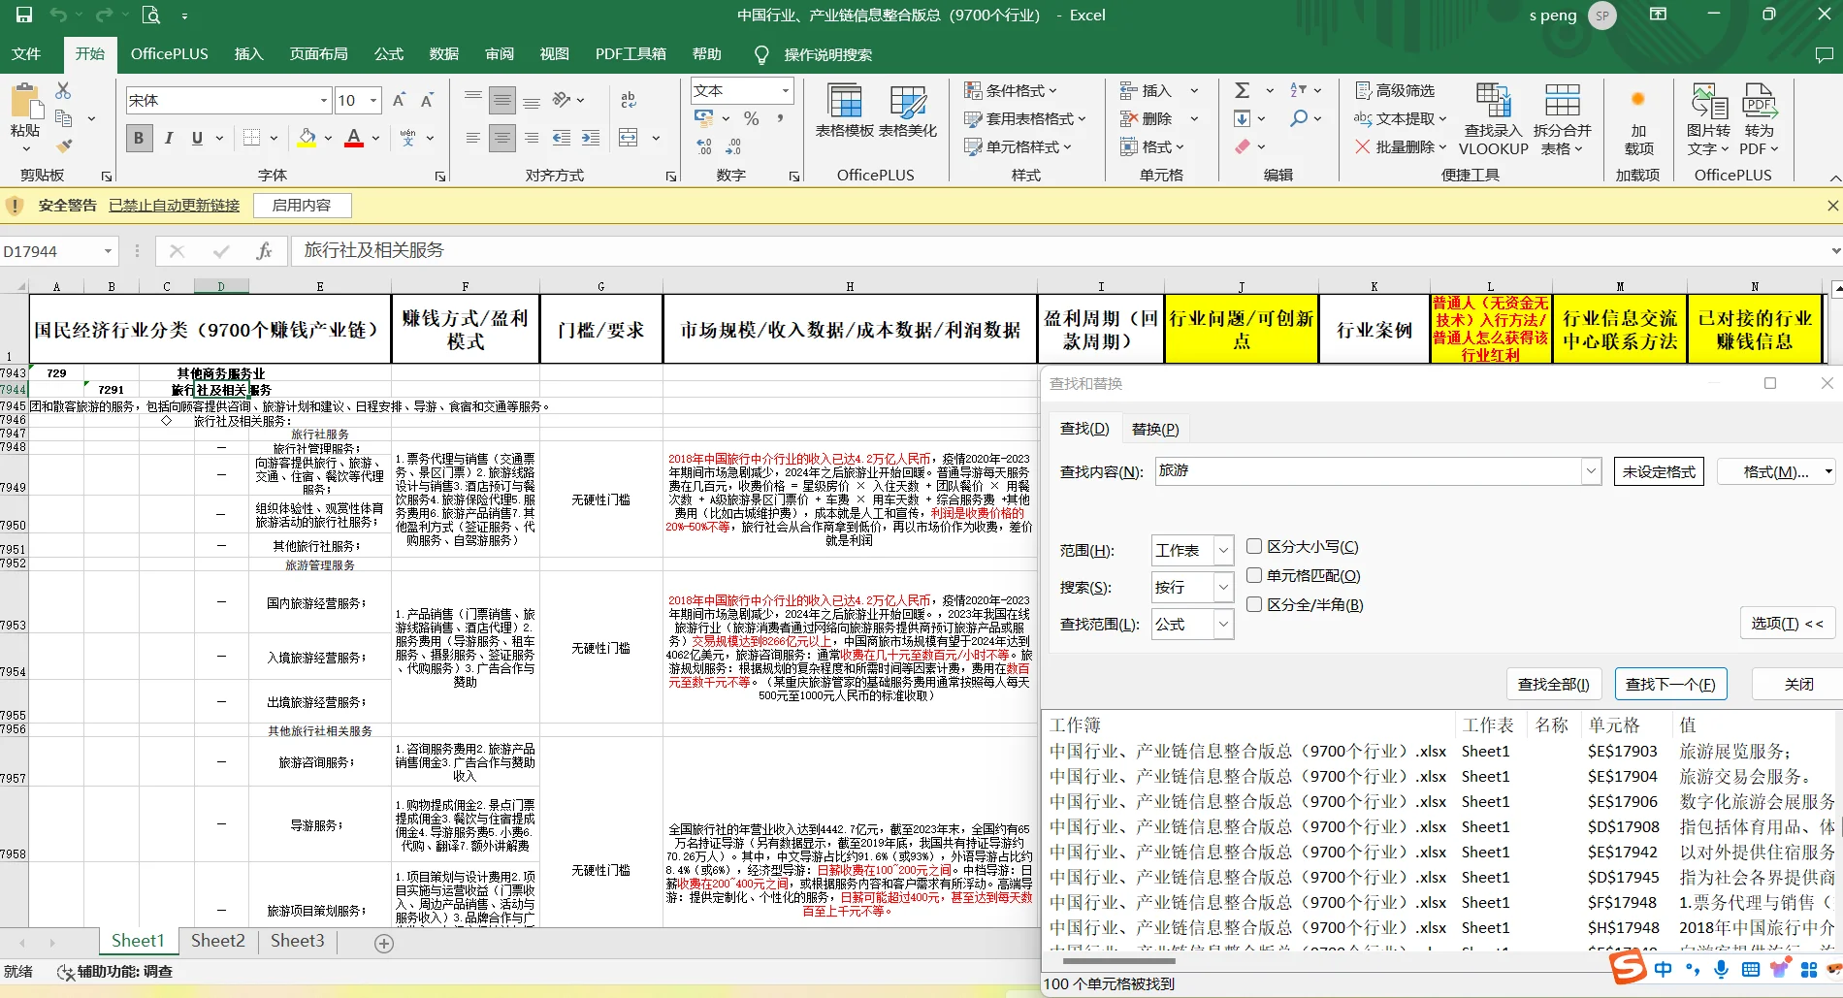1843x998 pixels.
Task: Click the Paste clipboard icon
Action: [x=25, y=101]
